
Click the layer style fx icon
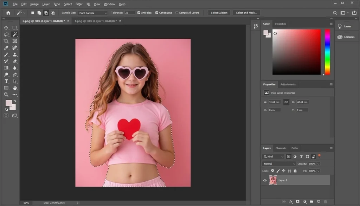(291, 202)
